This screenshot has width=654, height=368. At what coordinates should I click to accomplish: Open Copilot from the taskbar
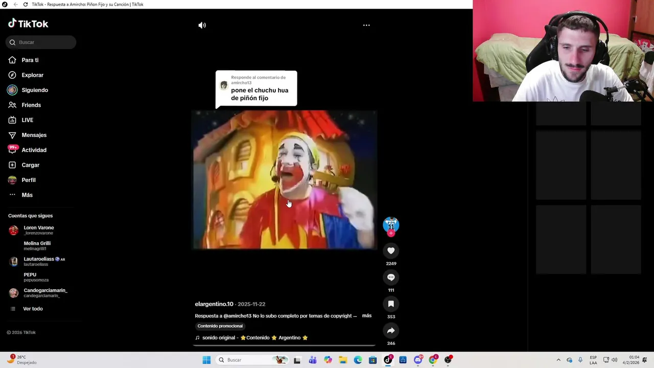(328, 360)
